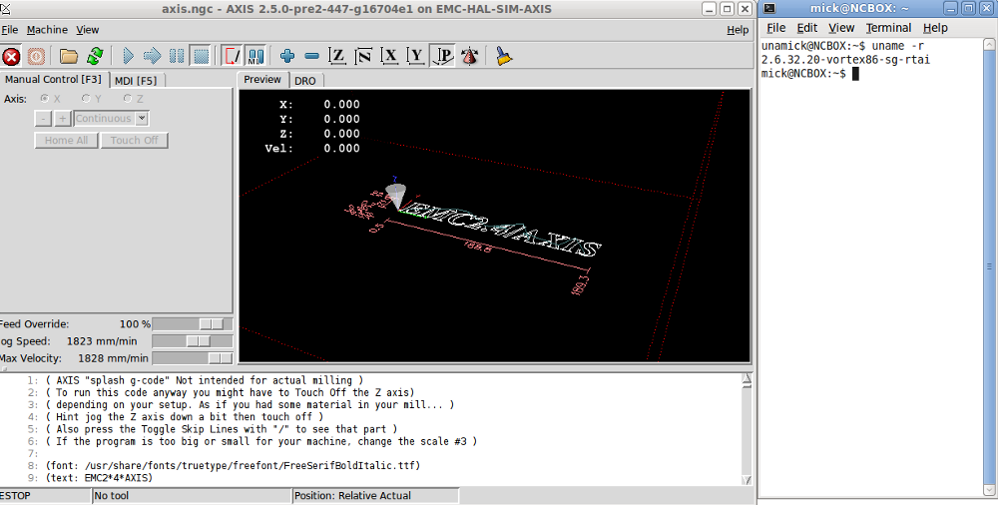Open AXIS View menu
Viewport: 998px width, 505px height.
point(87,30)
